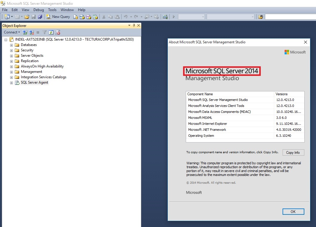This screenshot has height=227, width=316.
Task: Collapse the INDEL-AXT5283NB server node
Action: [x=5, y=39]
